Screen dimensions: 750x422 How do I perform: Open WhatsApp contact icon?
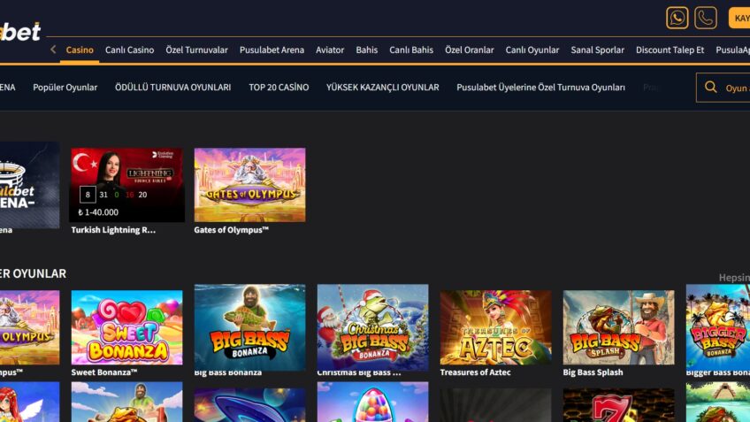click(x=677, y=19)
